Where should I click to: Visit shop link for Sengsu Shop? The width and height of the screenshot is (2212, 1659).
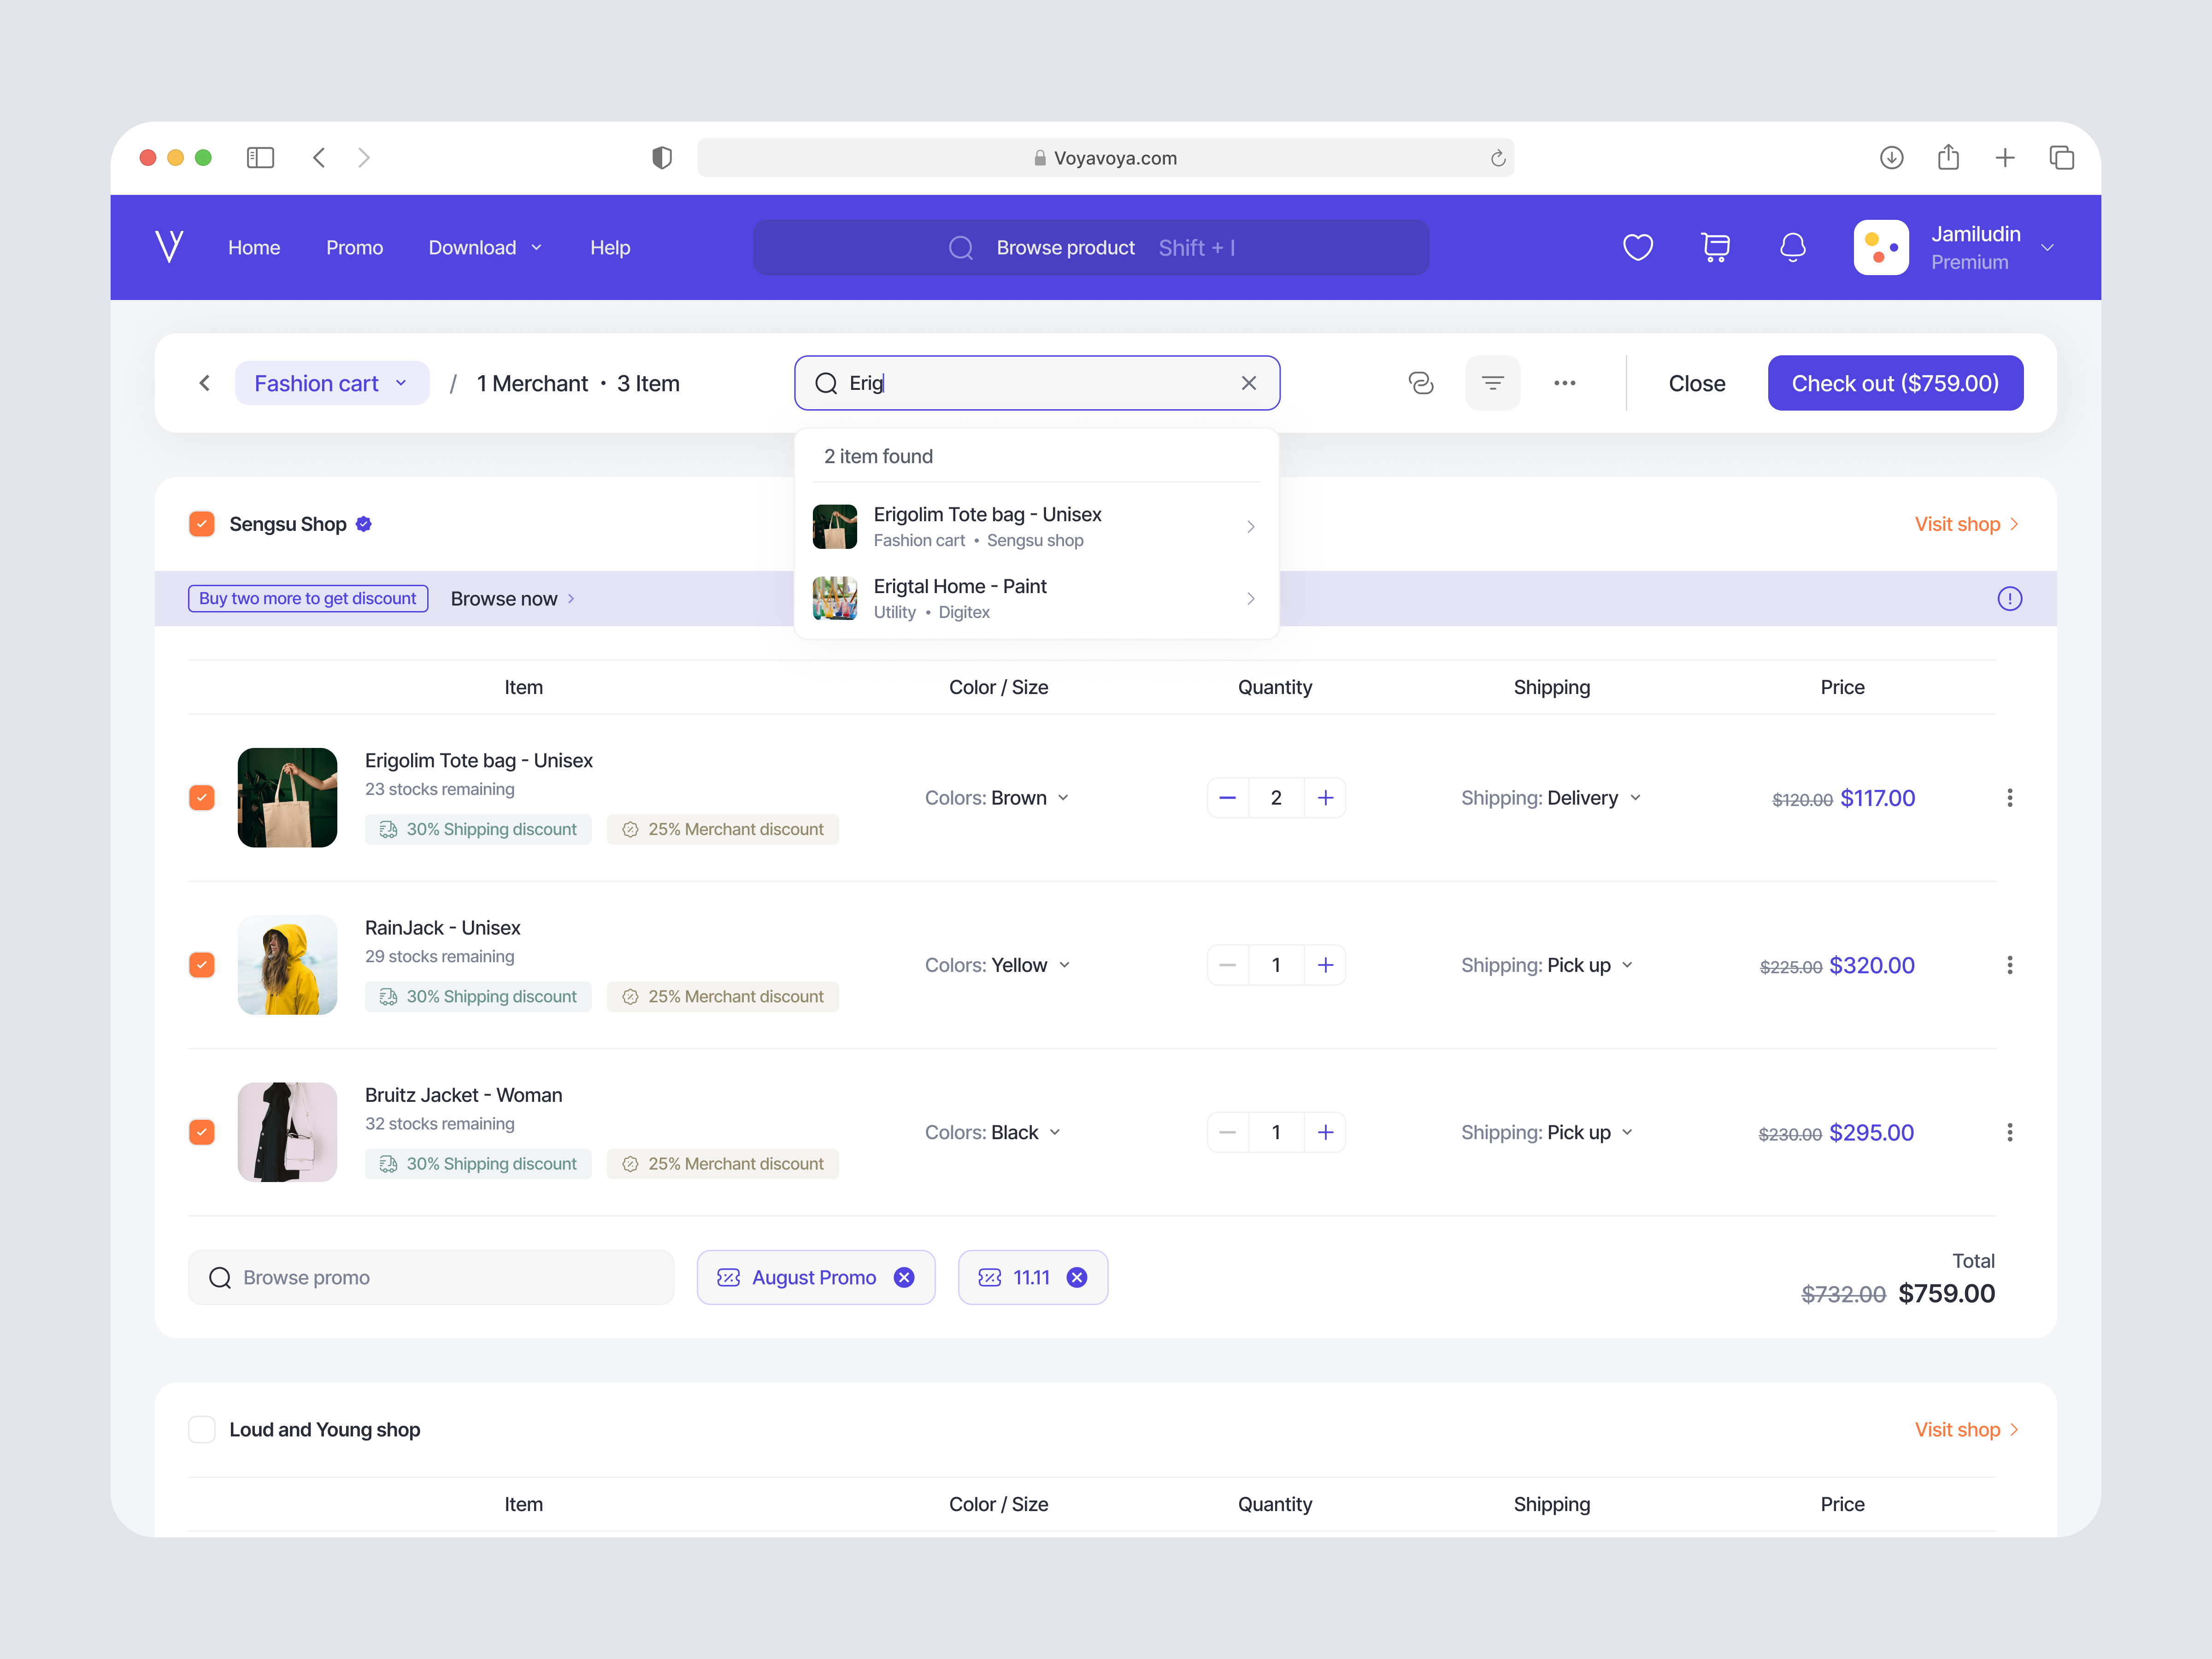click(x=1966, y=524)
